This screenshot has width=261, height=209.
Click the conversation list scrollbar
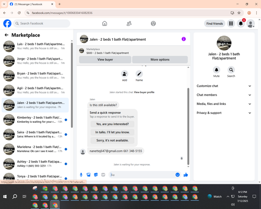(72, 85)
